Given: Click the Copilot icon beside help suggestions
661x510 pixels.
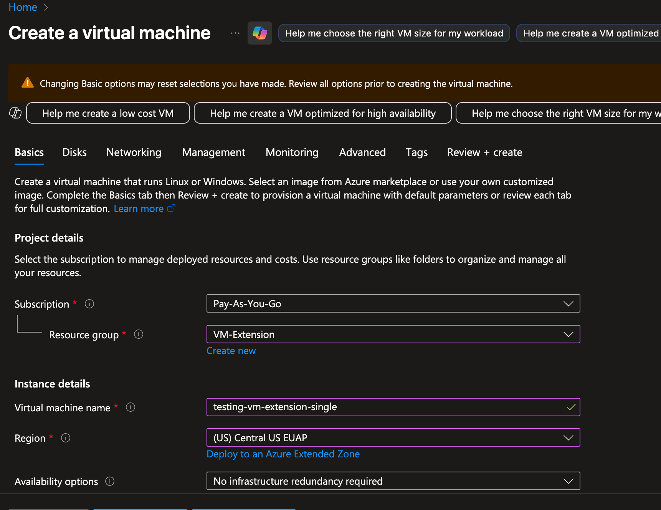Looking at the screenshot, I should [15, 113].
